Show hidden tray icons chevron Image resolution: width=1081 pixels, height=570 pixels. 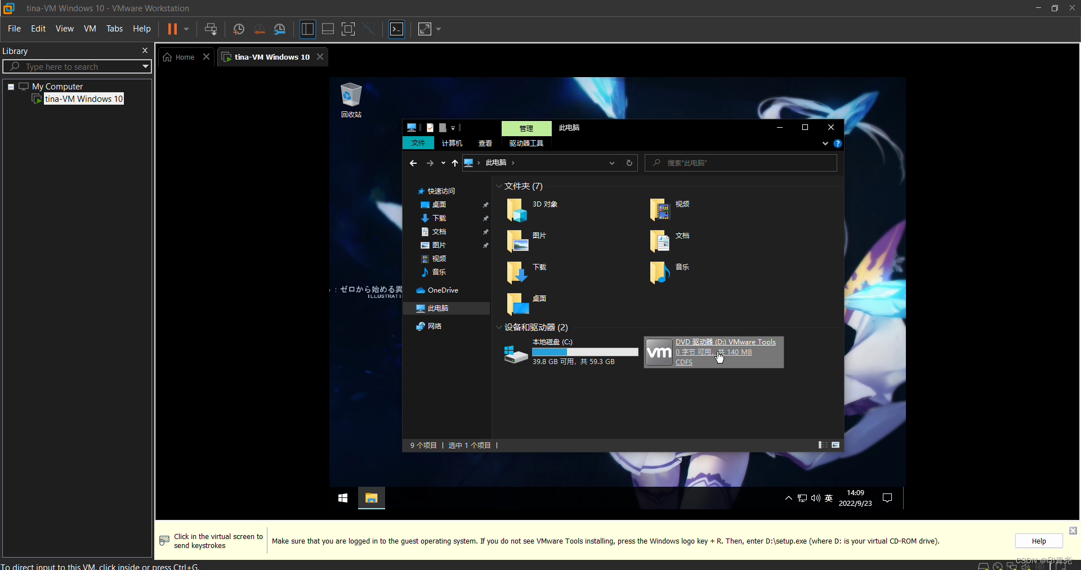[x=788, y=498]
